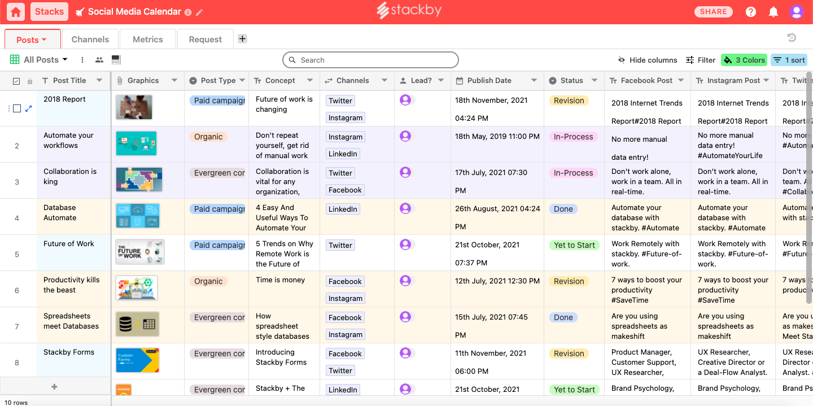Click the SHARE button

714,12
